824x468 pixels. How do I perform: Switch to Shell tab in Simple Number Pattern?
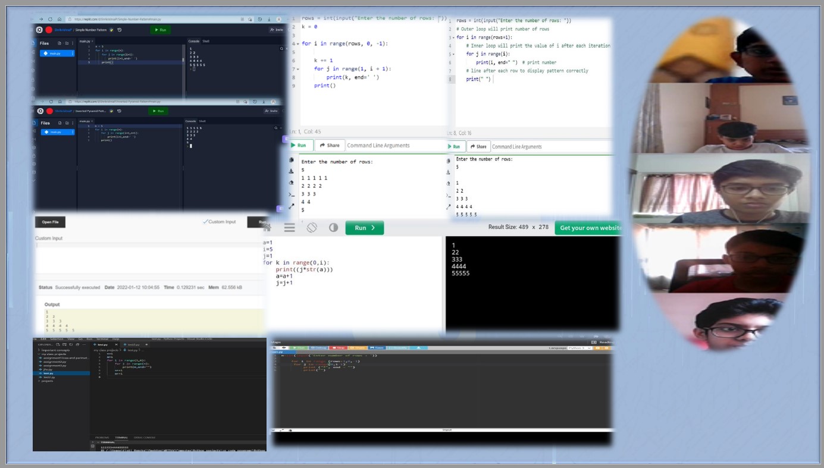pos(206,41)
